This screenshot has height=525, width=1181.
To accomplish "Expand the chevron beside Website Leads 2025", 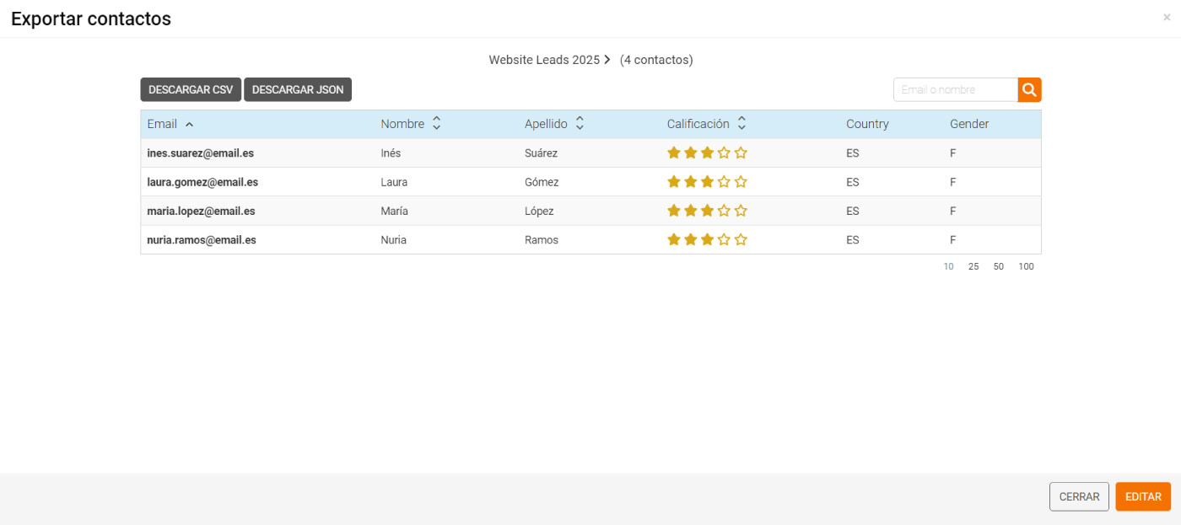I will pos(607,60).
